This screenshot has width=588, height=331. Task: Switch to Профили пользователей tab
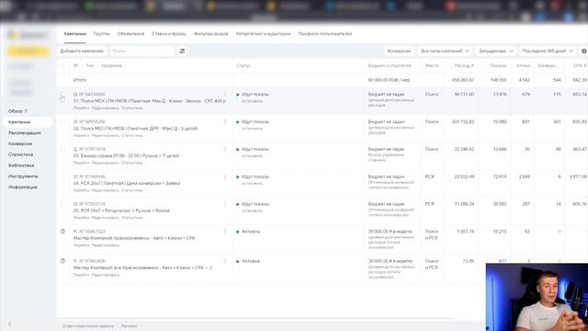coord(325,34)
